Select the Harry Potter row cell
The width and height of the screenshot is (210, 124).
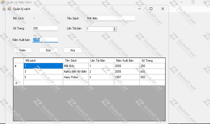(75, 77)
